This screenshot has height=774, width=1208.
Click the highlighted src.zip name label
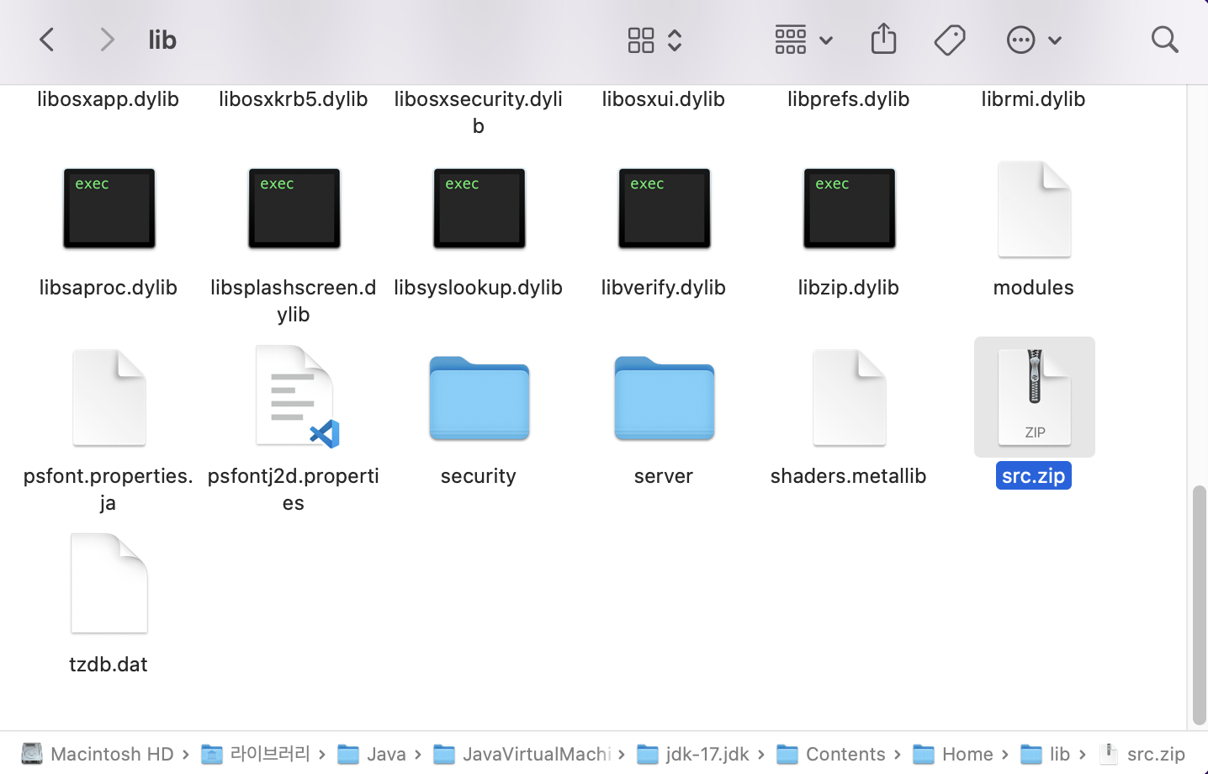coord(1034,475)
